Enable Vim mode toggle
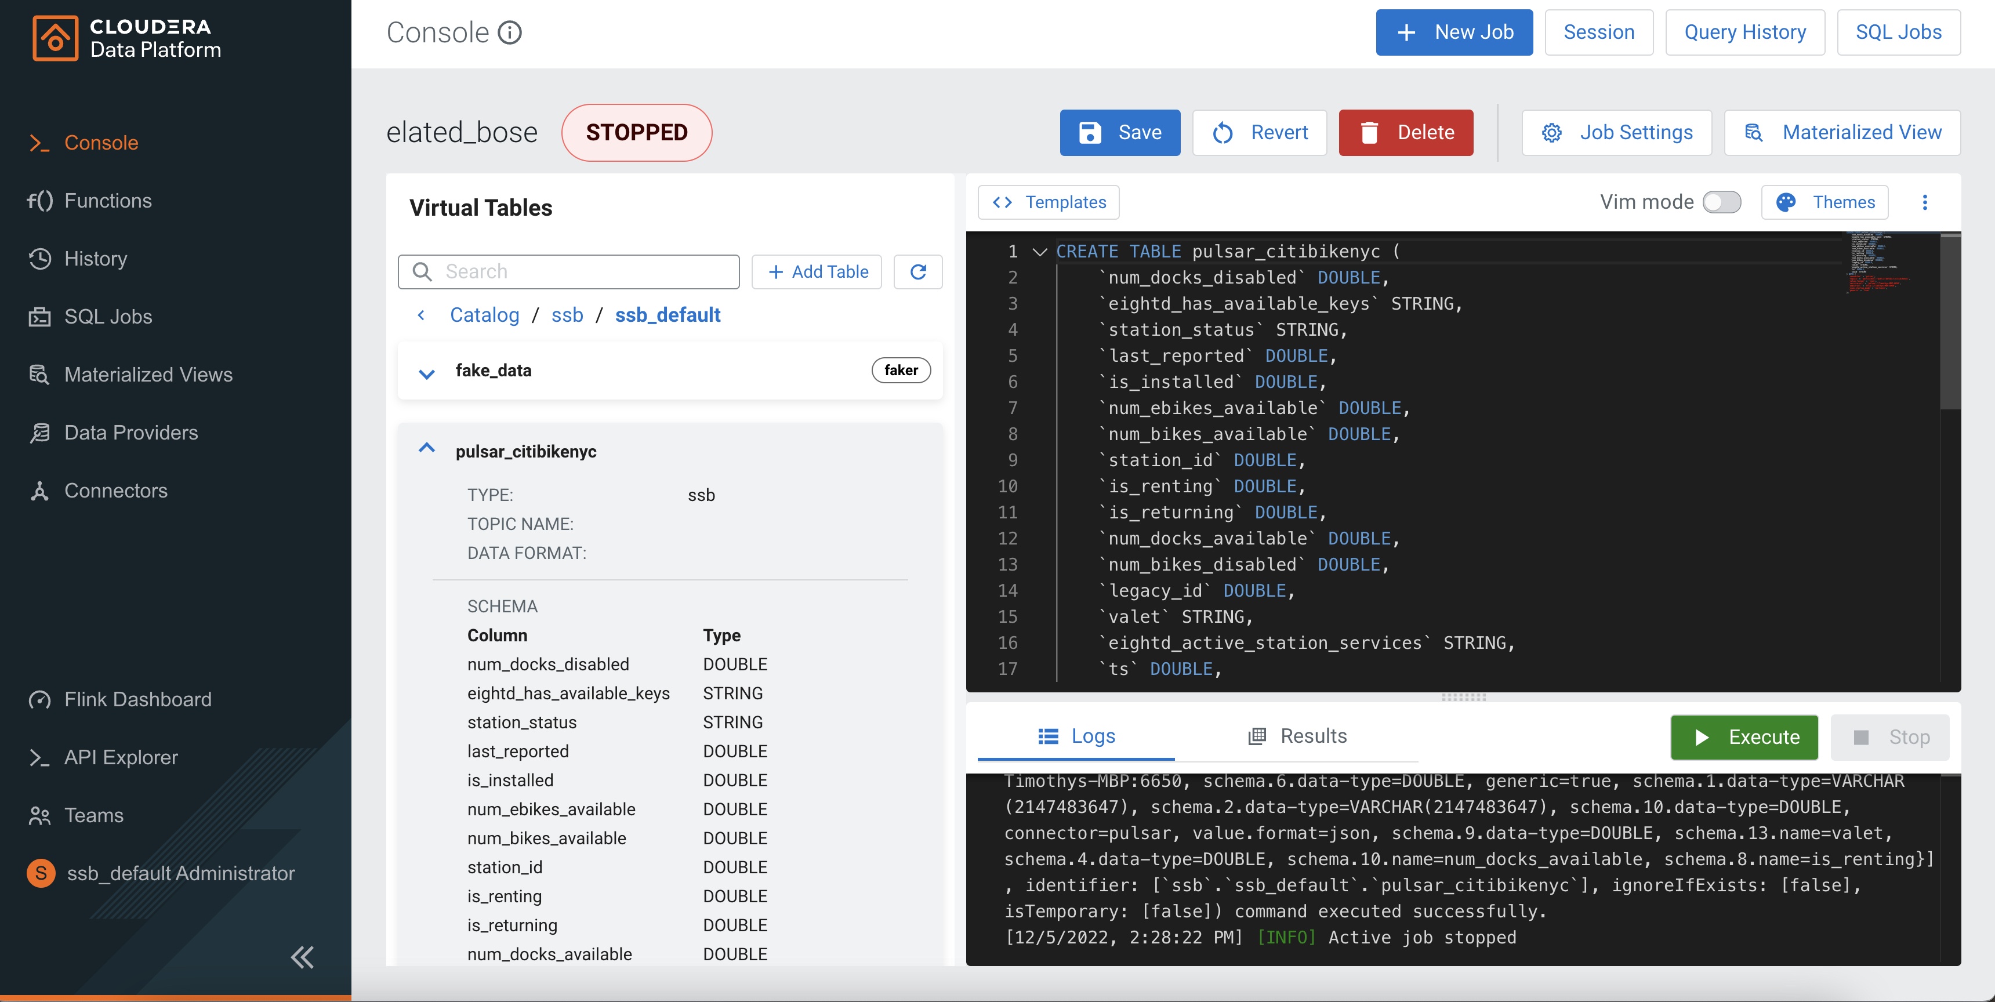Screen dimensions: 1995x1002 click(1721, 202)
